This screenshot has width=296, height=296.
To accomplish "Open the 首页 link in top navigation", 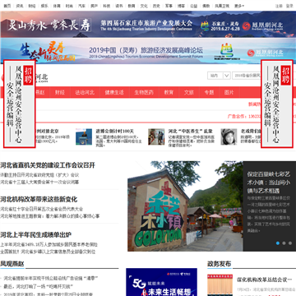I will click(7, 6).
